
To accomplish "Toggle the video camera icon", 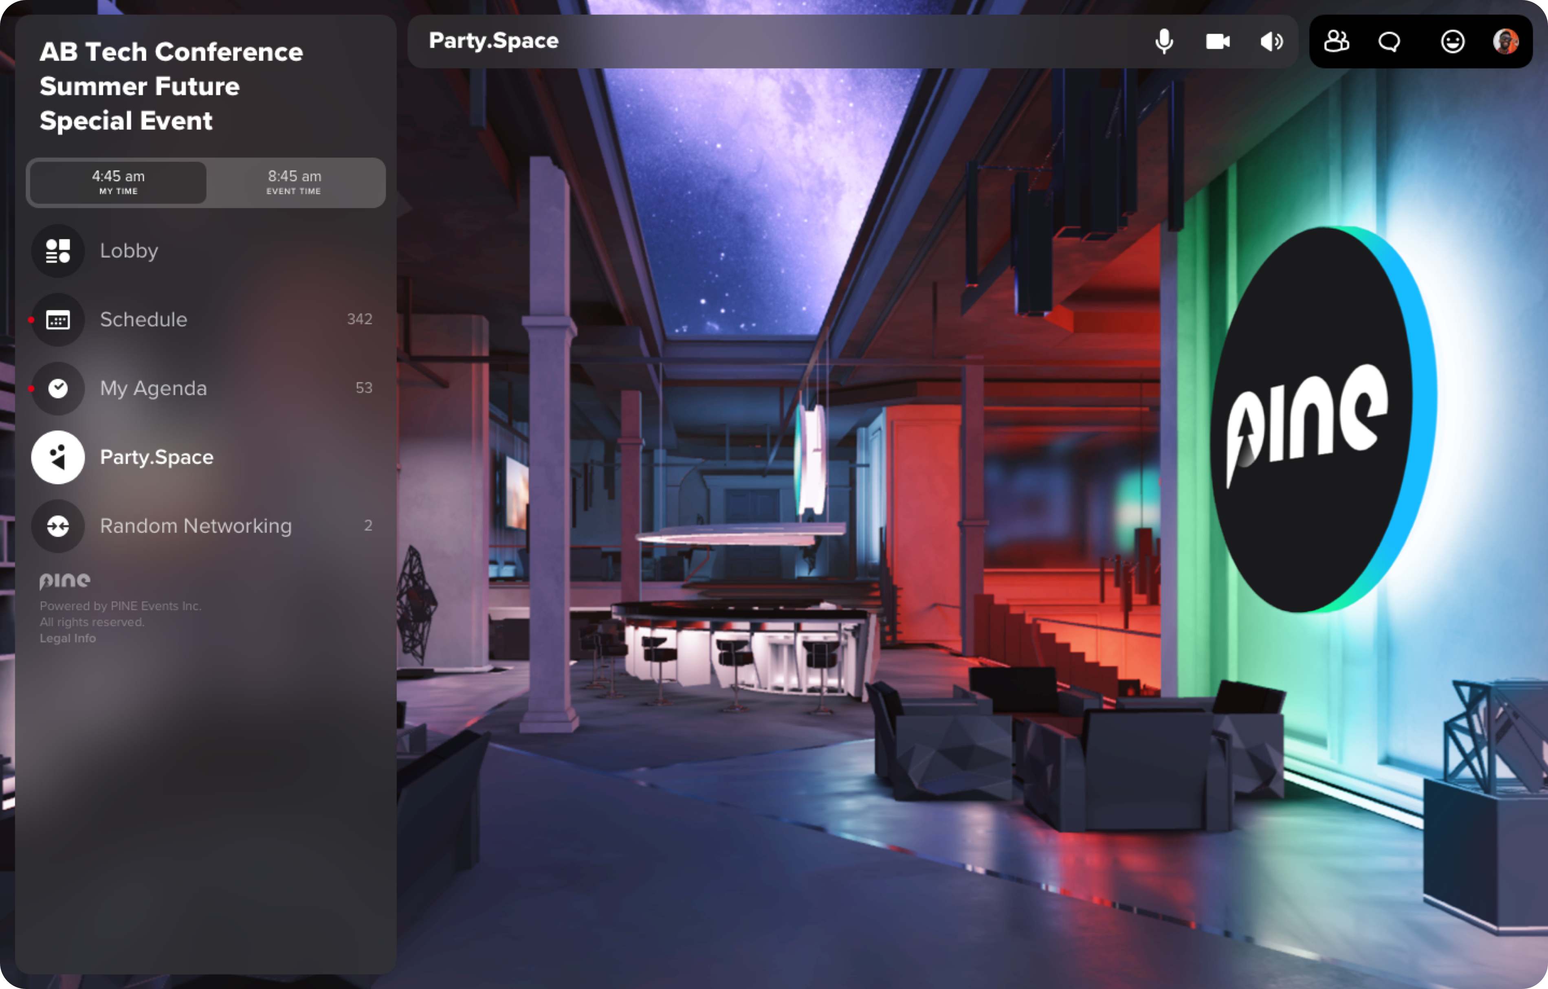I will click(x=1218, y=42).
